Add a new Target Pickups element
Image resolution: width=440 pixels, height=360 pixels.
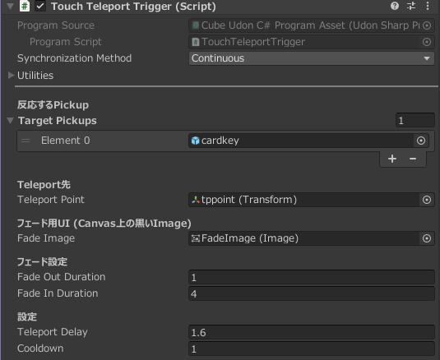(x=392, y=159)
